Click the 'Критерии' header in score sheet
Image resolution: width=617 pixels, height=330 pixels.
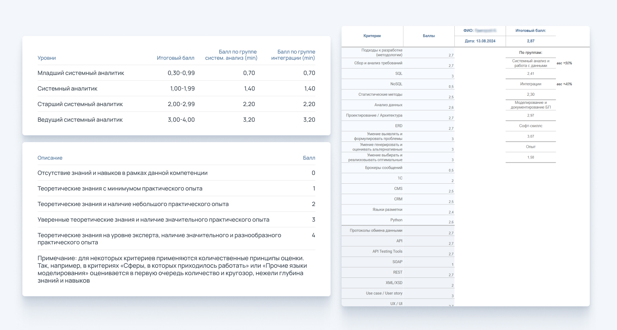pos(372,36)
